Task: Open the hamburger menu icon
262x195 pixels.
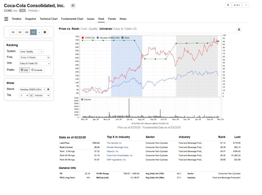Action: (x=6, y=19)
